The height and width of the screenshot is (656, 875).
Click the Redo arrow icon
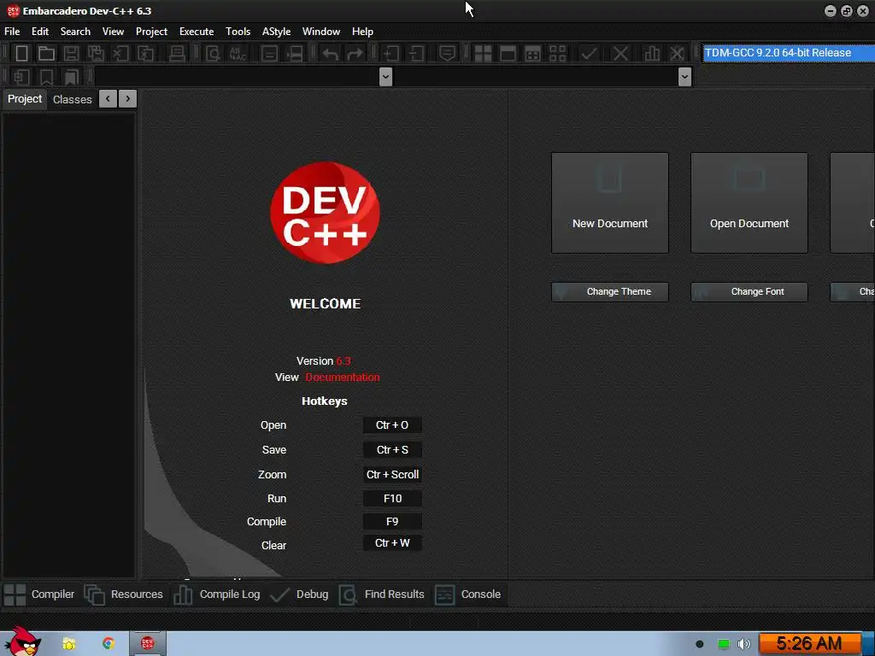click(x=355, y=54)
